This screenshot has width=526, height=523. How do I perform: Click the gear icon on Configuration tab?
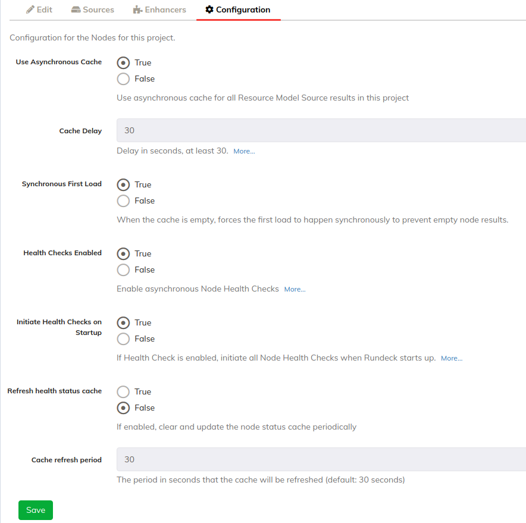(x=209, y=10)
